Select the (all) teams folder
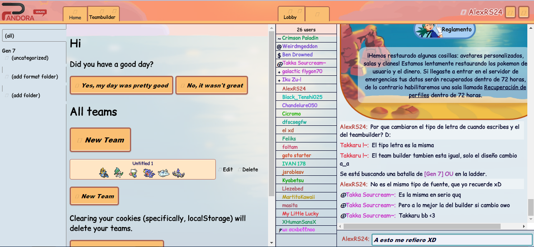 coord(34,36)
